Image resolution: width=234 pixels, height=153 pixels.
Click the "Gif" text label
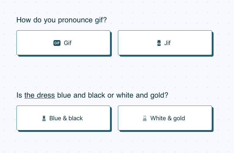click(68, 43)
